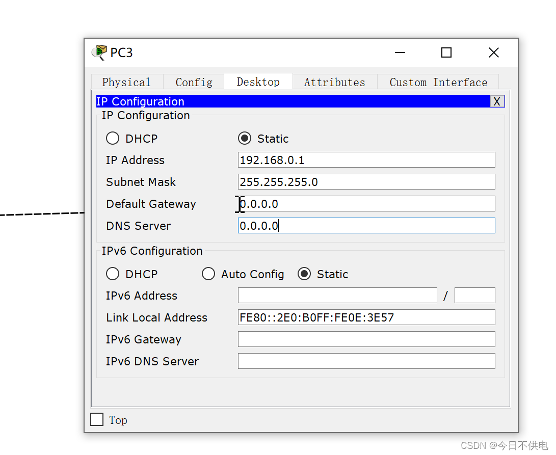Click the IPv6 Configuration group label
The height and width of the screenshot is (455, 556).
pos(152,251)
